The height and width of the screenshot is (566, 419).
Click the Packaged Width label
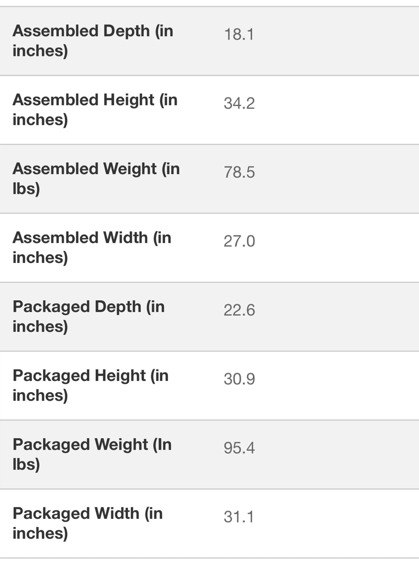point(88,523)
